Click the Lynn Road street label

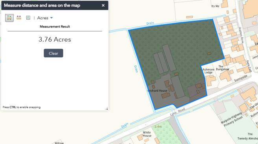point(177,112)
